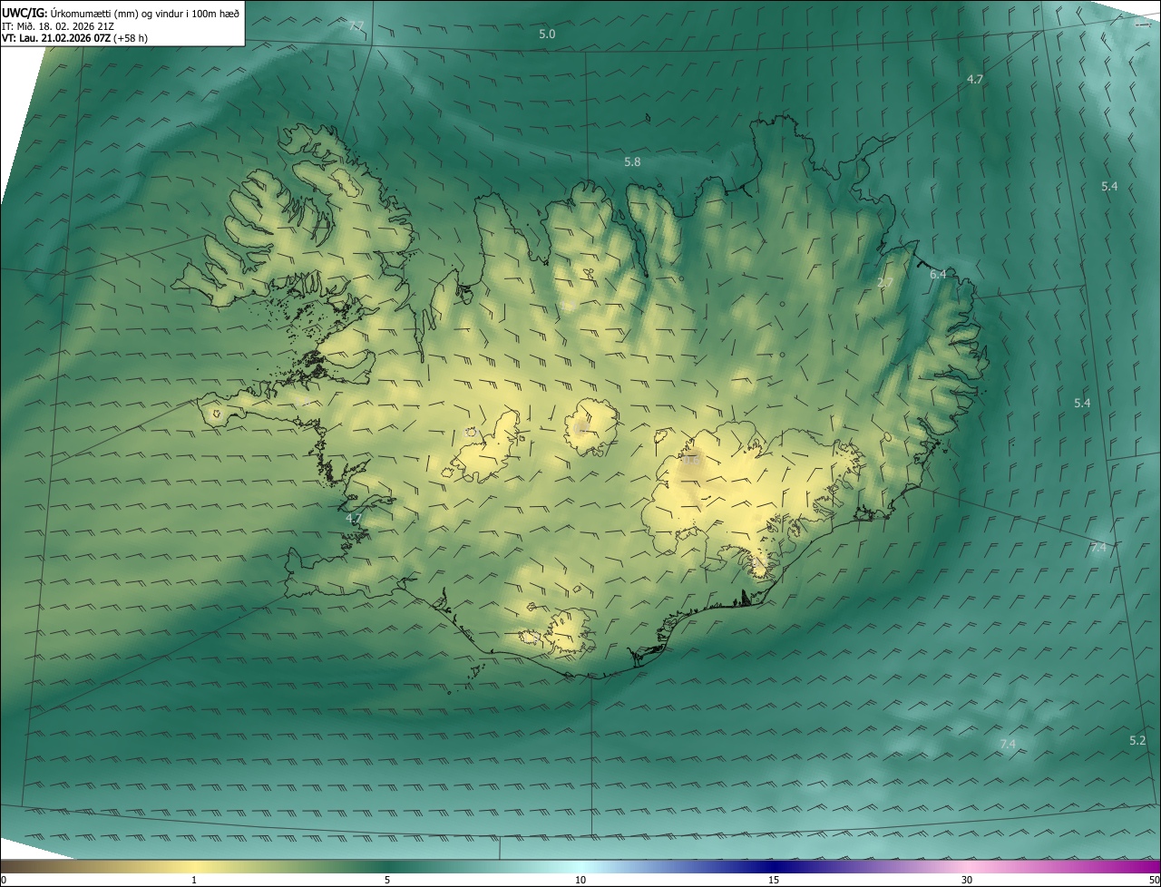Click the '6.4' value label off the east coast
Image resolution: width=1161 pixels, height=887 pixels.
(938, 274)
